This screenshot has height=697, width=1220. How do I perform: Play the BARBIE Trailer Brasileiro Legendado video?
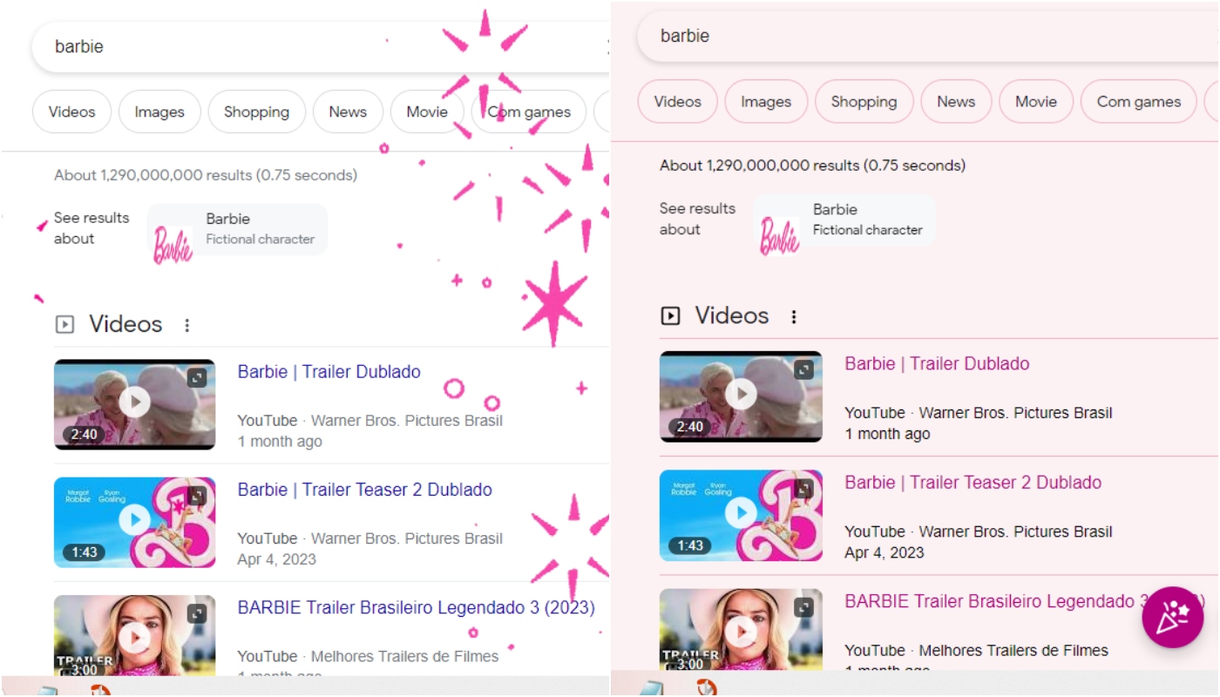point(135,639)
